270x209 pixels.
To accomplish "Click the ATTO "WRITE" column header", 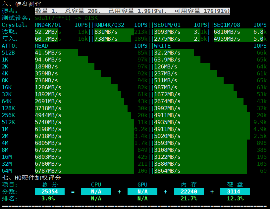I will click(162, 46).
